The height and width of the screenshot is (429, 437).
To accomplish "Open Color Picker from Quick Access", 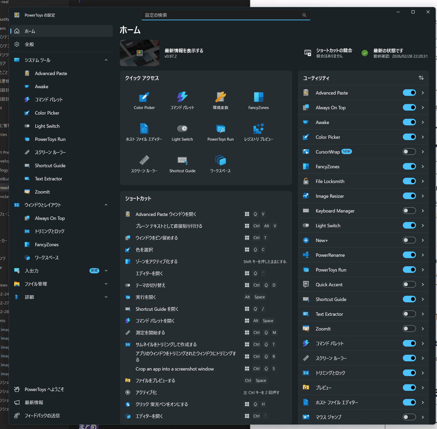I will (144, 100).
